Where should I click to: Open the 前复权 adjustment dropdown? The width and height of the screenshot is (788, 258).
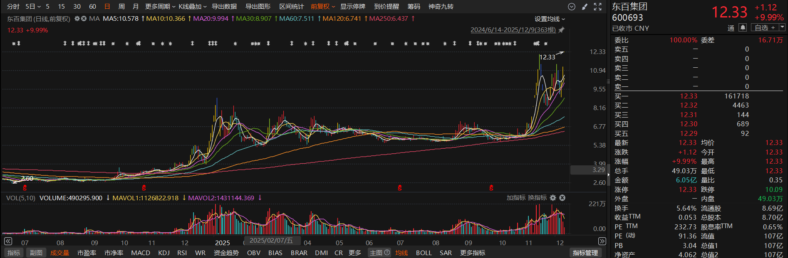[x=323, y=7]
